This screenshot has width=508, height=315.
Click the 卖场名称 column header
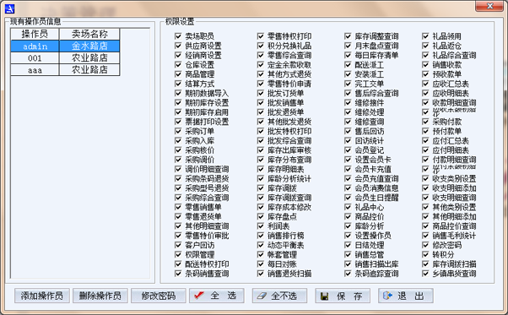coord(89,34)
